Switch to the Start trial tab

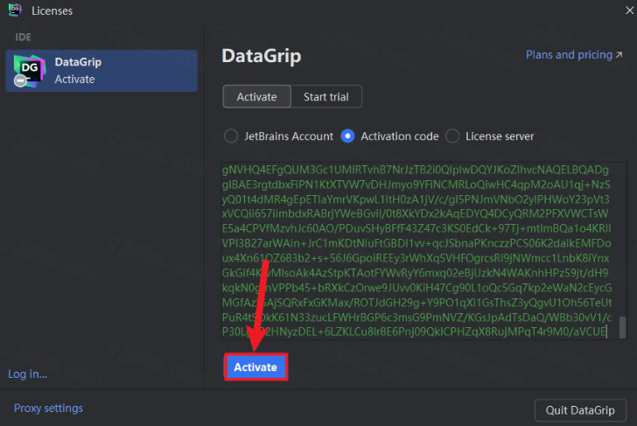tap(326, 96)
